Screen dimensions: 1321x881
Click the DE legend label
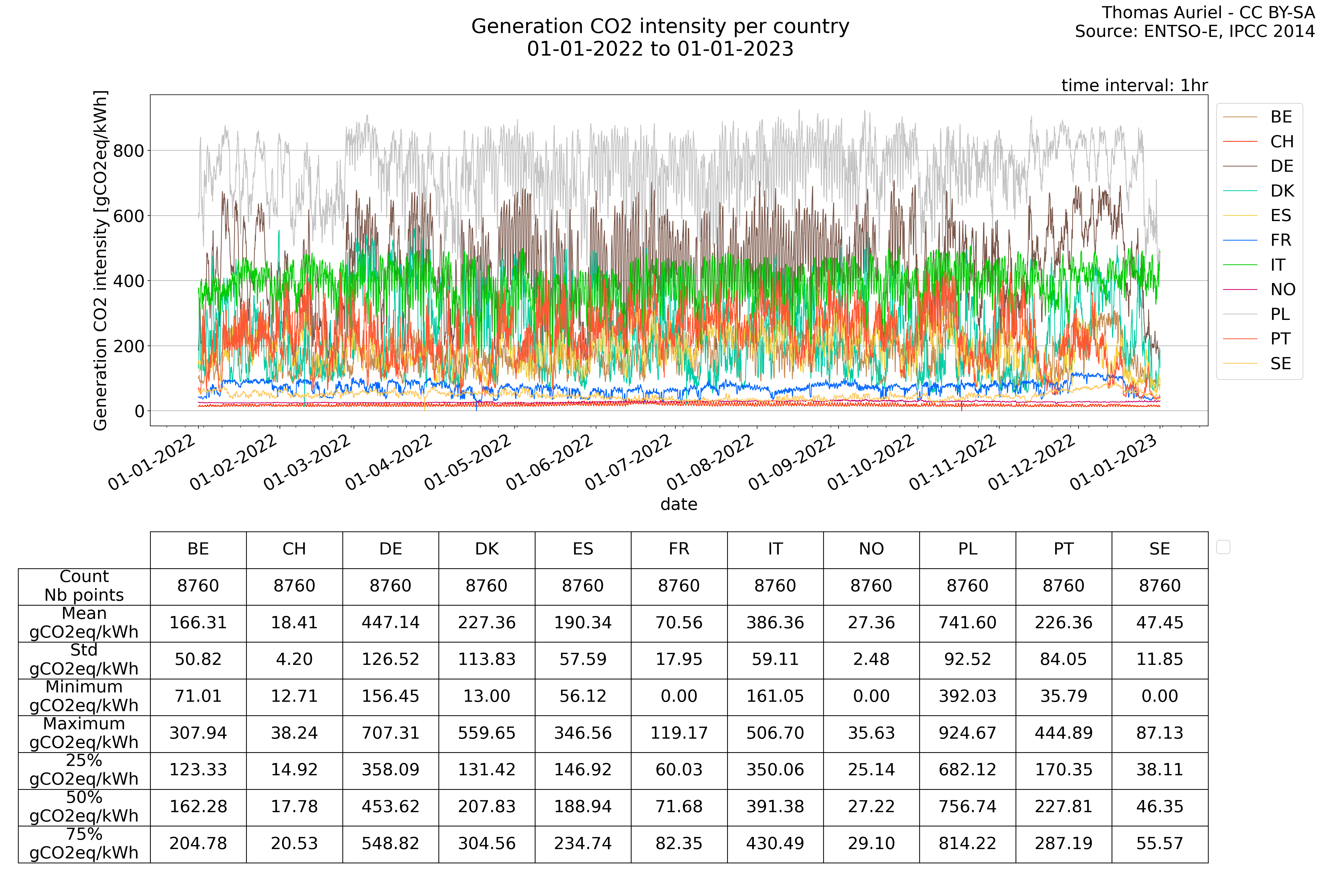[1282, 166]
